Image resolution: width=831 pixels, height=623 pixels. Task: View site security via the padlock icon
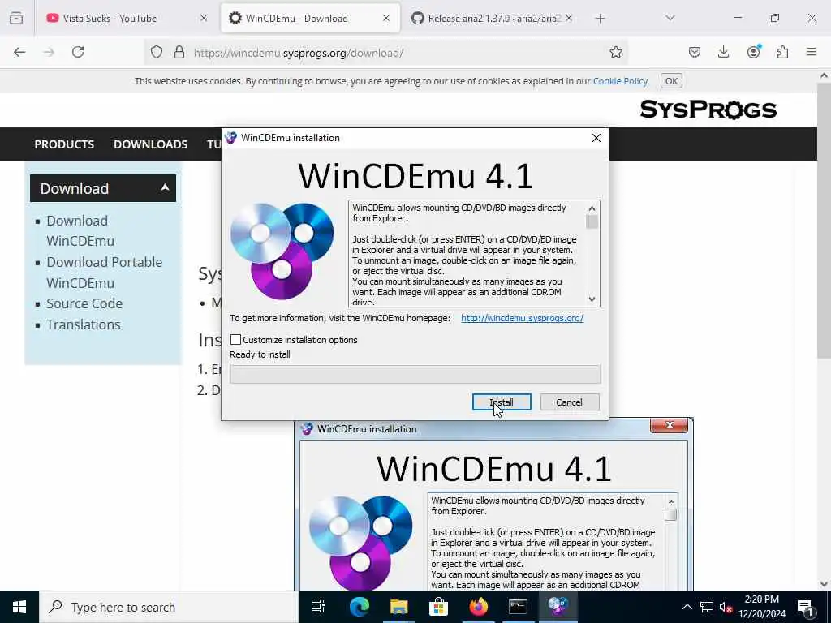(179, 52)
